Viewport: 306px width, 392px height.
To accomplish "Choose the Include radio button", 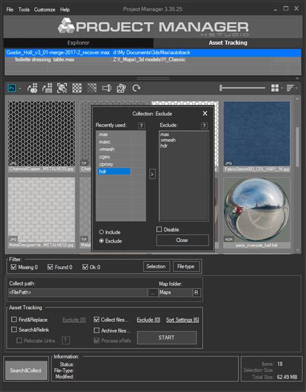I will tap(101, 232).
